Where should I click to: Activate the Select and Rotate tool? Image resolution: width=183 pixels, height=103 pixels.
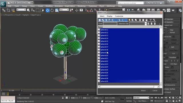click(52, 10)
